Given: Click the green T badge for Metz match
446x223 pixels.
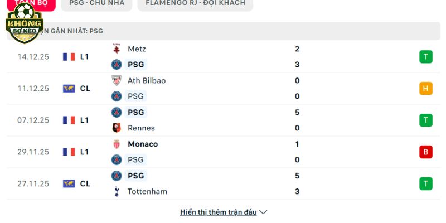Looking at the screenshot, I should (x=426, y=56).
